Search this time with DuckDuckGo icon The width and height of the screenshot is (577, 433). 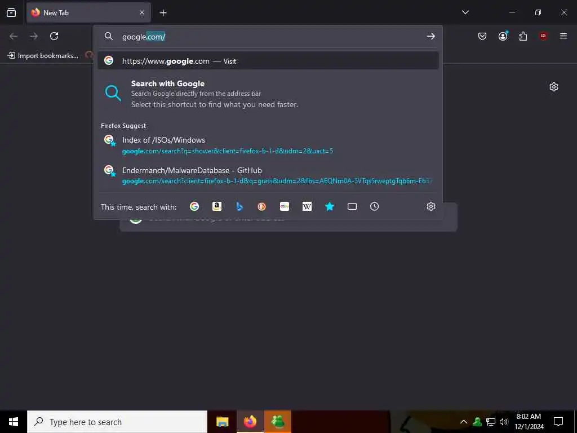pyautogui.click(x=261, y=206)
